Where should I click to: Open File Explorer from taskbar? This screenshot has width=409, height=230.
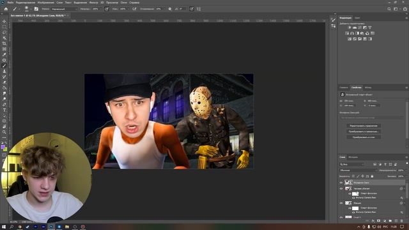coord(67,227)
